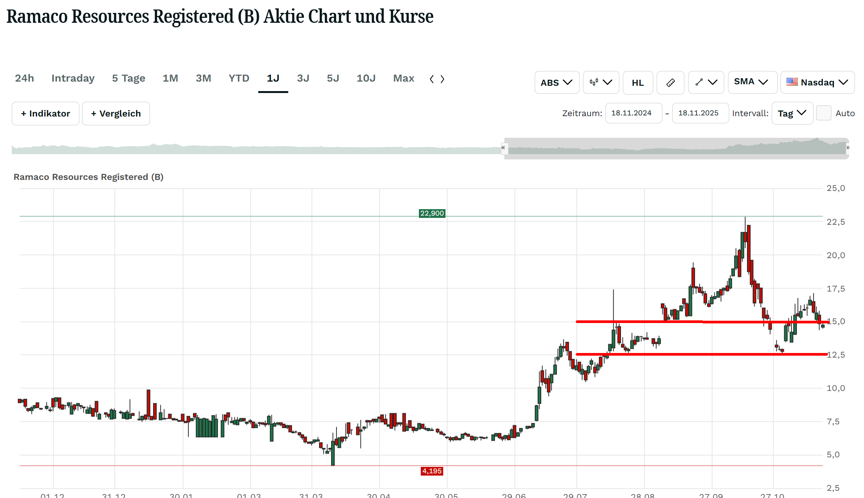Click left handle of range navigator

coord(504,148)
